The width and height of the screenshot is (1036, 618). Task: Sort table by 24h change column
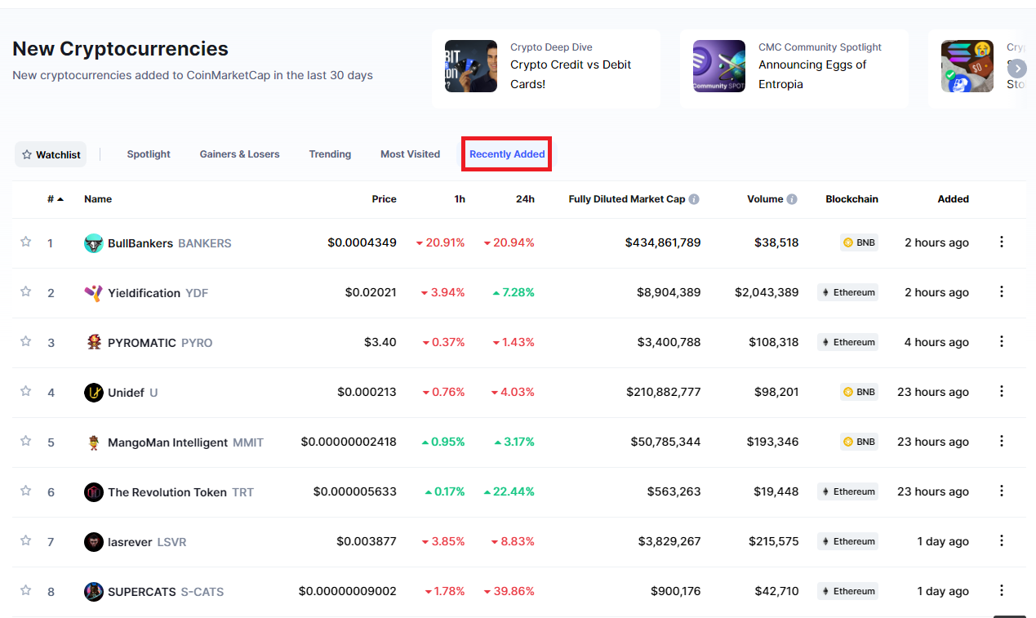[x=526, y=199]
